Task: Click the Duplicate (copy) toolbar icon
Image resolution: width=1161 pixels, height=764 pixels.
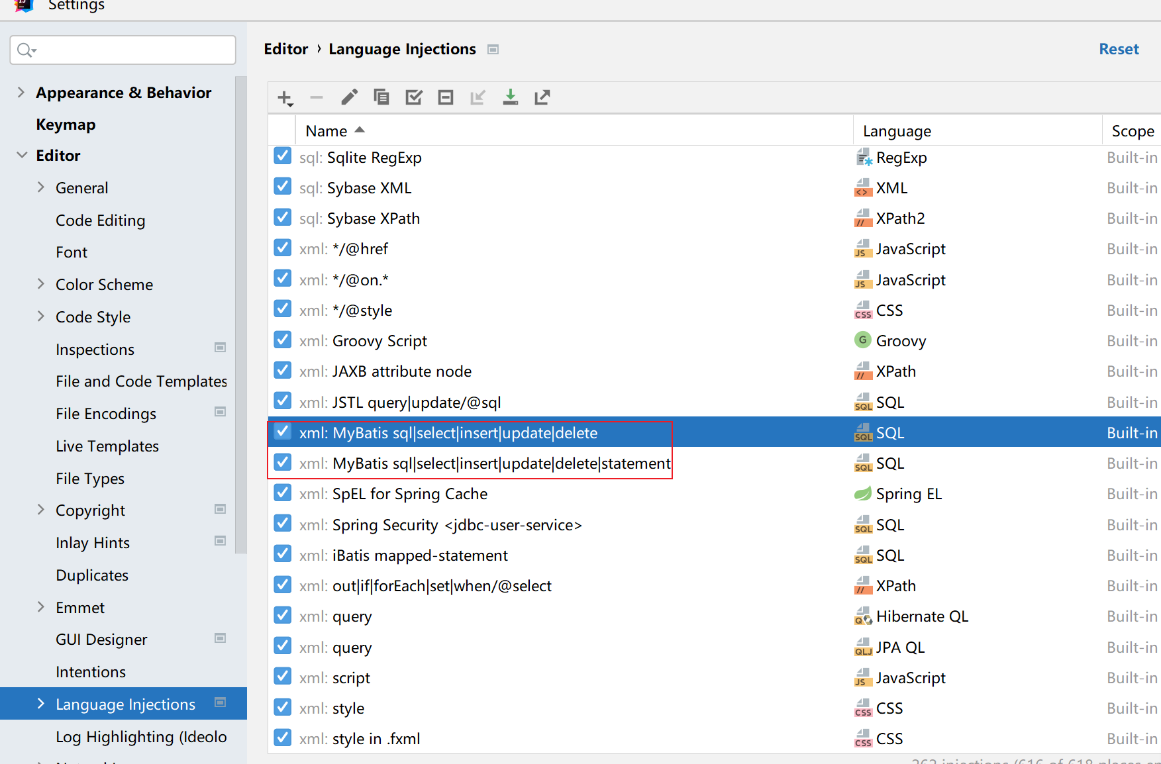Action: (381, 97)
